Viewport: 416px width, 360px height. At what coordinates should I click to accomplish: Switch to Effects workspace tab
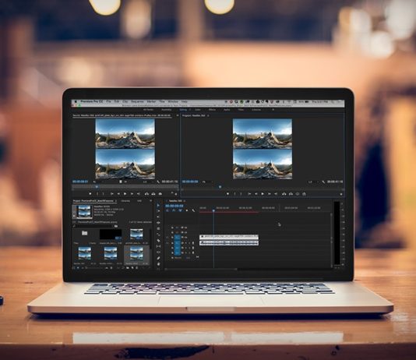click(x=212, y=110)
